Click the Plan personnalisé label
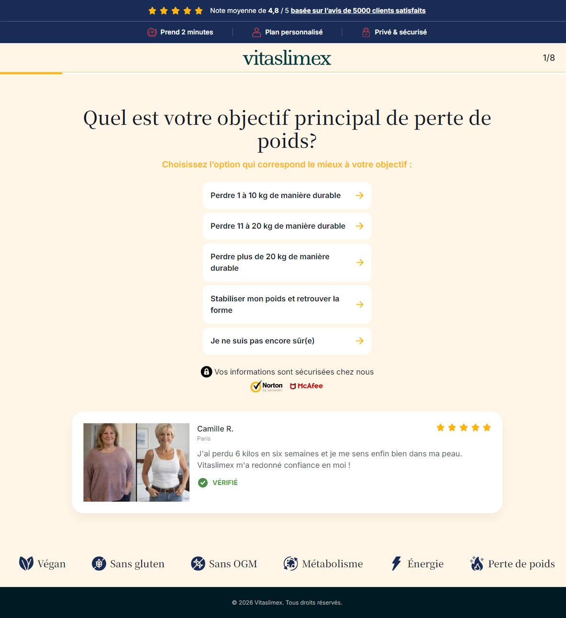Viewport: 566px width, 618px height. 294,32
